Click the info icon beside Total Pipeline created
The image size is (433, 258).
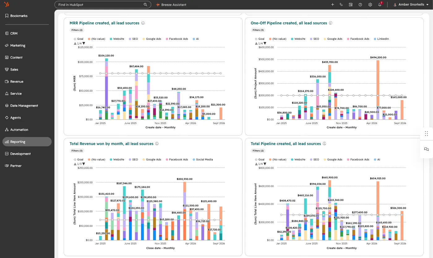click(324, 144)
